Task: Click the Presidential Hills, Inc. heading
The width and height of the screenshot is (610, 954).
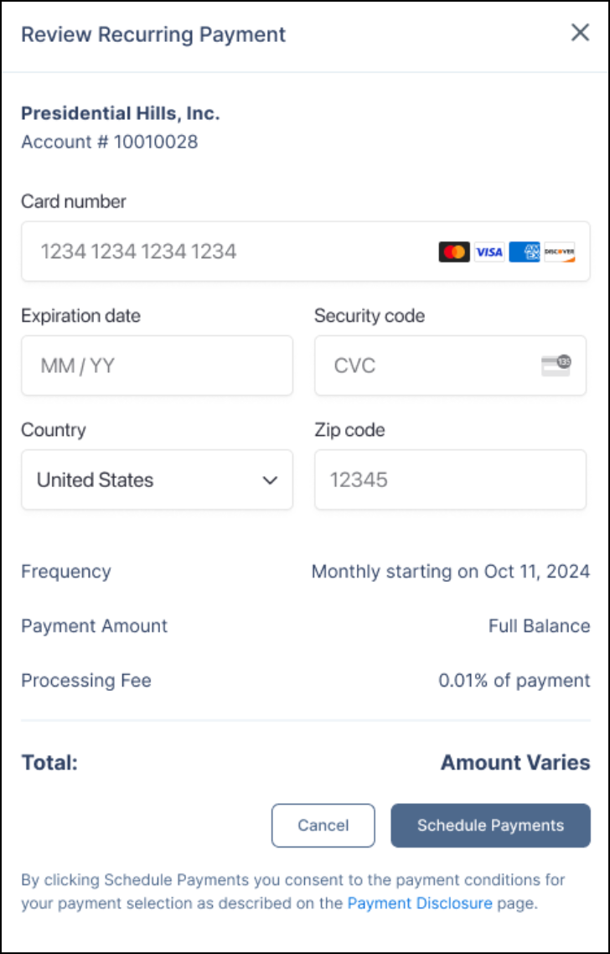Action: 120,114
